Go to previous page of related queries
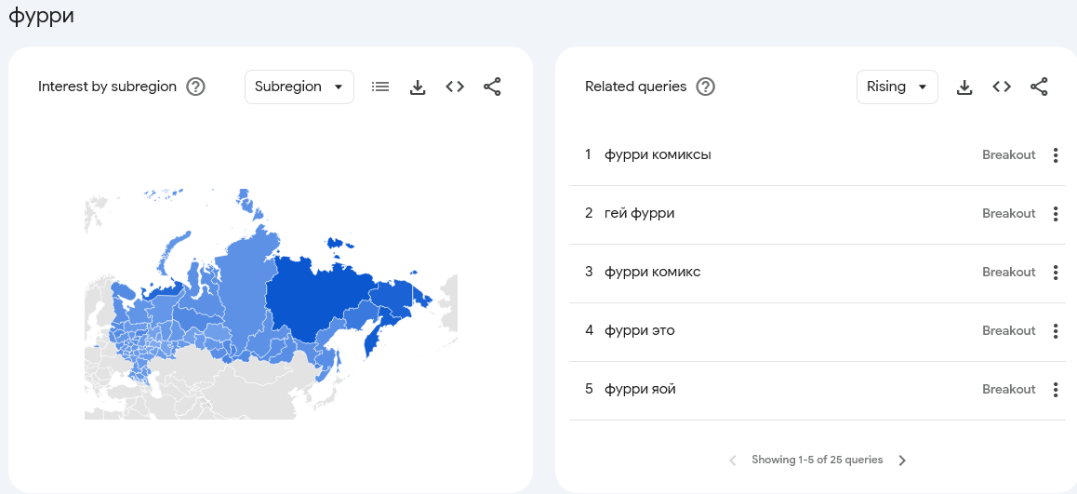 pos(733,461)
